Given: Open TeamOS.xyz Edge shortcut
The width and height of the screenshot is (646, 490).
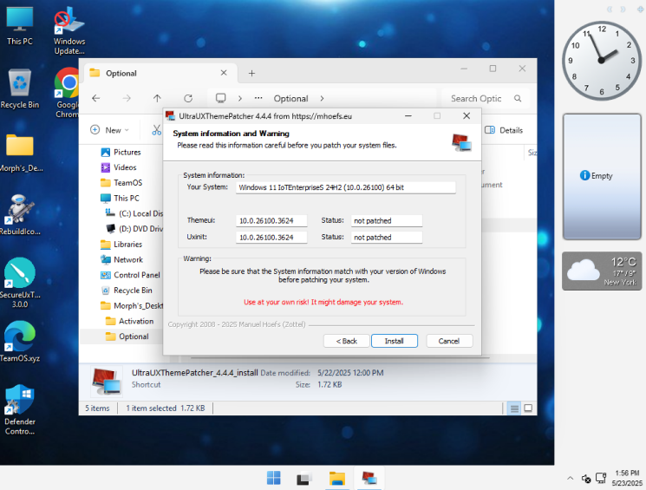Looking at the screenshot, I should click(20, 342).
